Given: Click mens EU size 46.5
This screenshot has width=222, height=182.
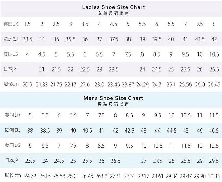Looking at the screenshot, I should [x=214, y=131].
